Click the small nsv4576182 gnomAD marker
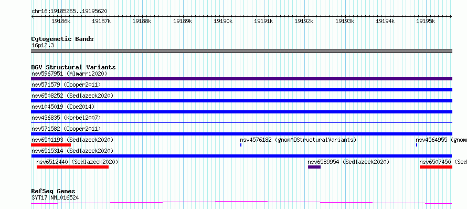 coord(241,145)
